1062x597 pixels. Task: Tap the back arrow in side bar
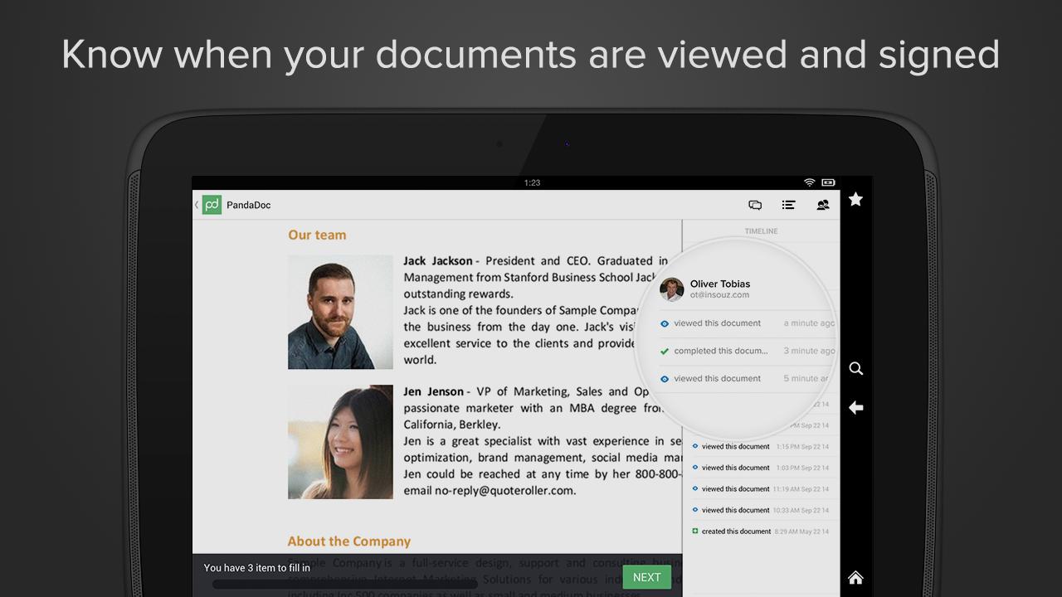pyautogui.click(x=855, y=408)
